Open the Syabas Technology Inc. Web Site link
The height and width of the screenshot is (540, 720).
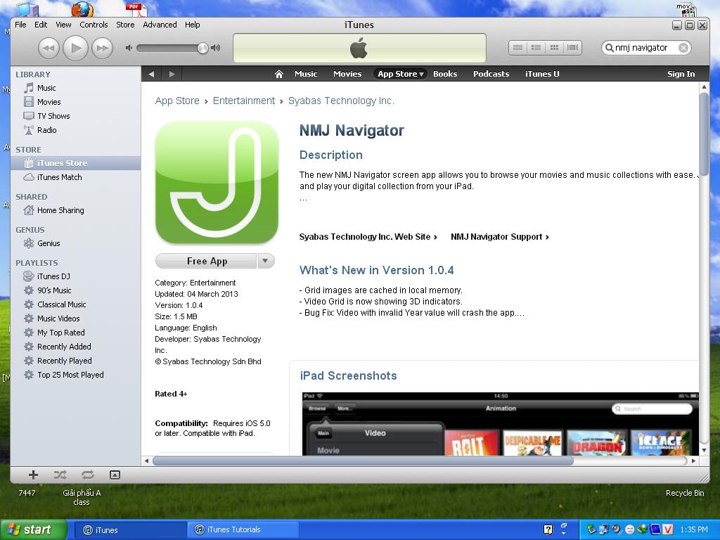[368, 237]
